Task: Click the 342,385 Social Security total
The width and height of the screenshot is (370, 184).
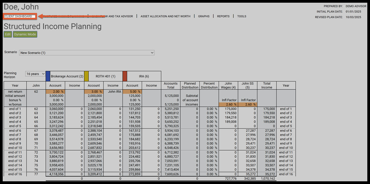Action: (x=250, y=179)
